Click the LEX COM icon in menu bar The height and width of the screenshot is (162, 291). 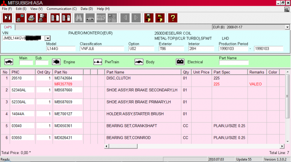[x=287, y=9]
